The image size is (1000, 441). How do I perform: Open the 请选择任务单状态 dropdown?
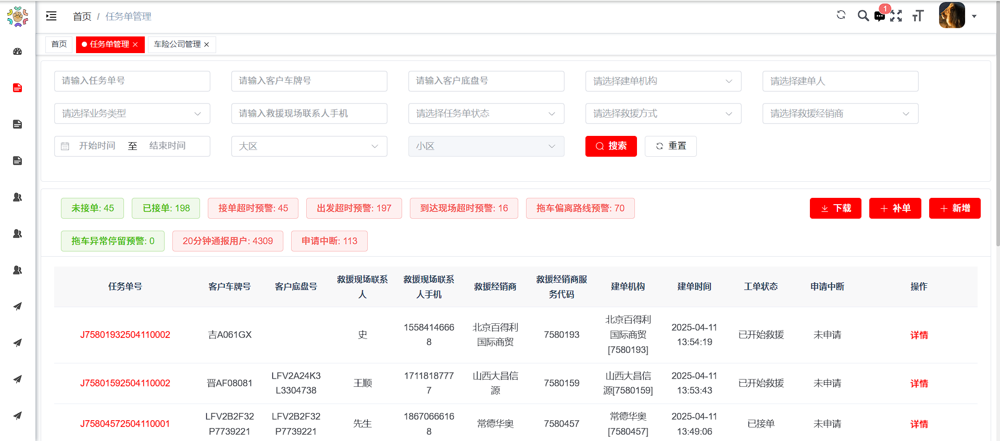486,114
